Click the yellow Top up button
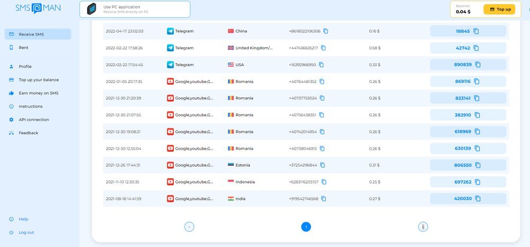 [499, 10]
